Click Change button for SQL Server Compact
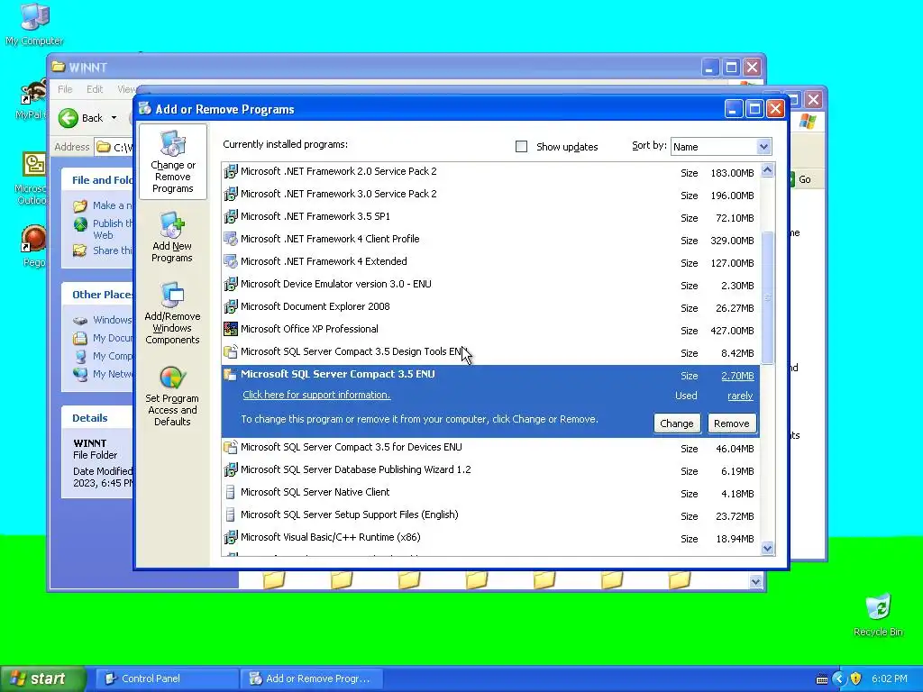The image size is (923, 692). point(677,423)
